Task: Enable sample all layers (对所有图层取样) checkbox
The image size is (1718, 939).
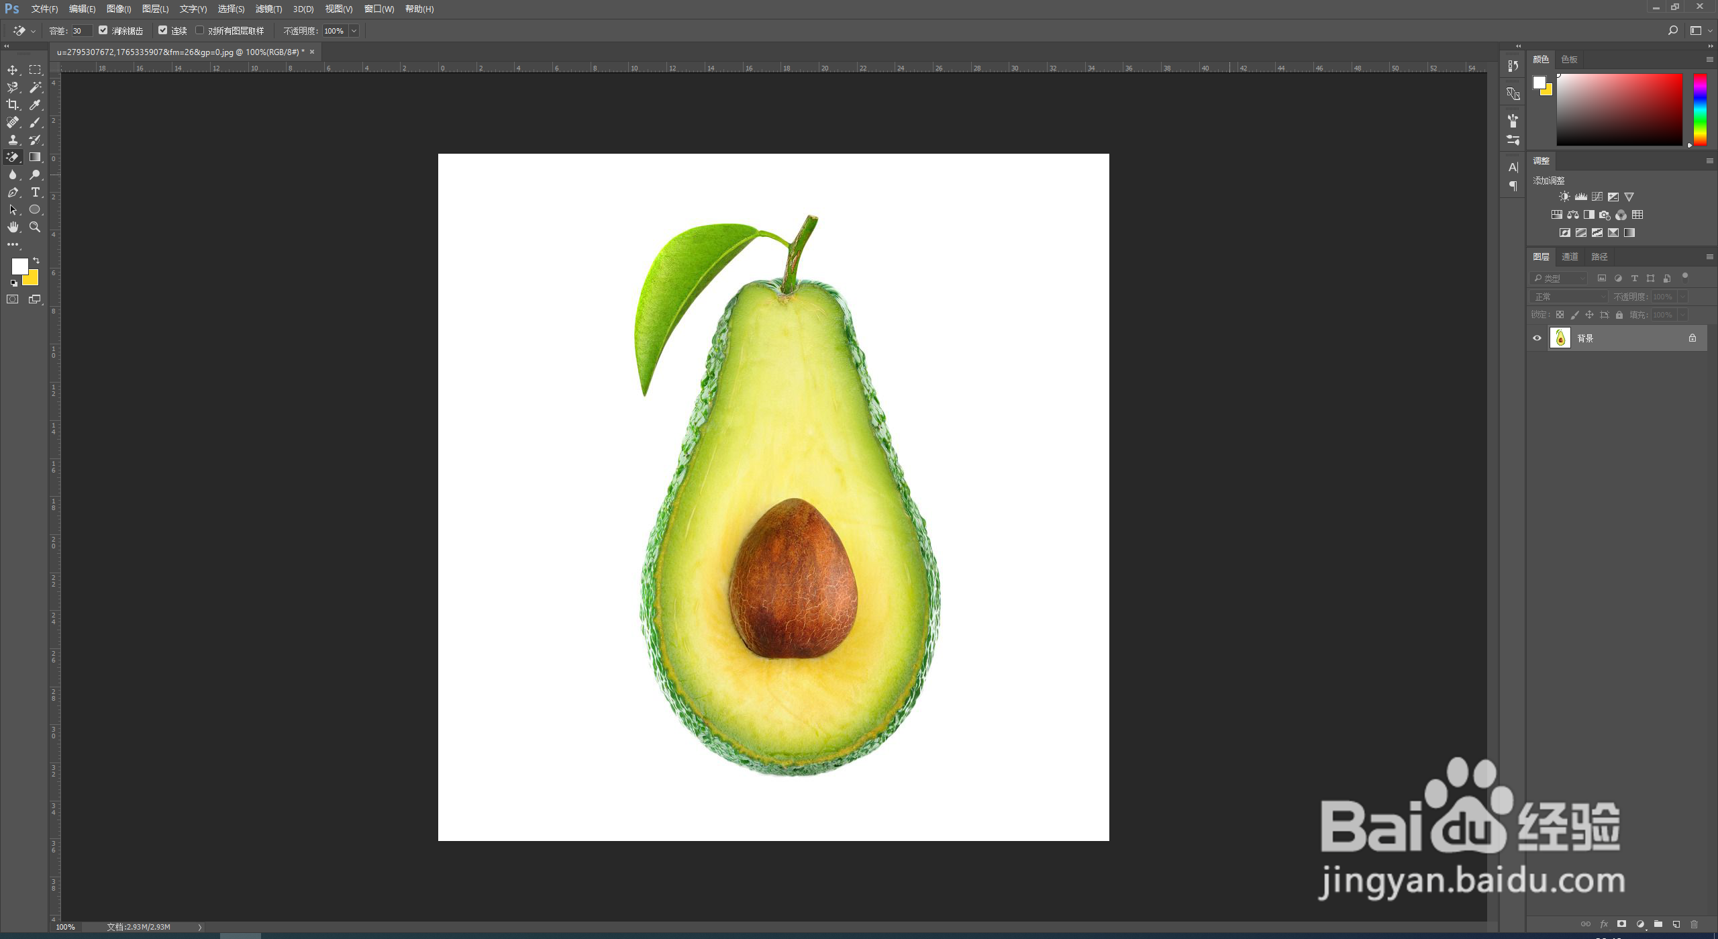Action: tap(199, 30)
